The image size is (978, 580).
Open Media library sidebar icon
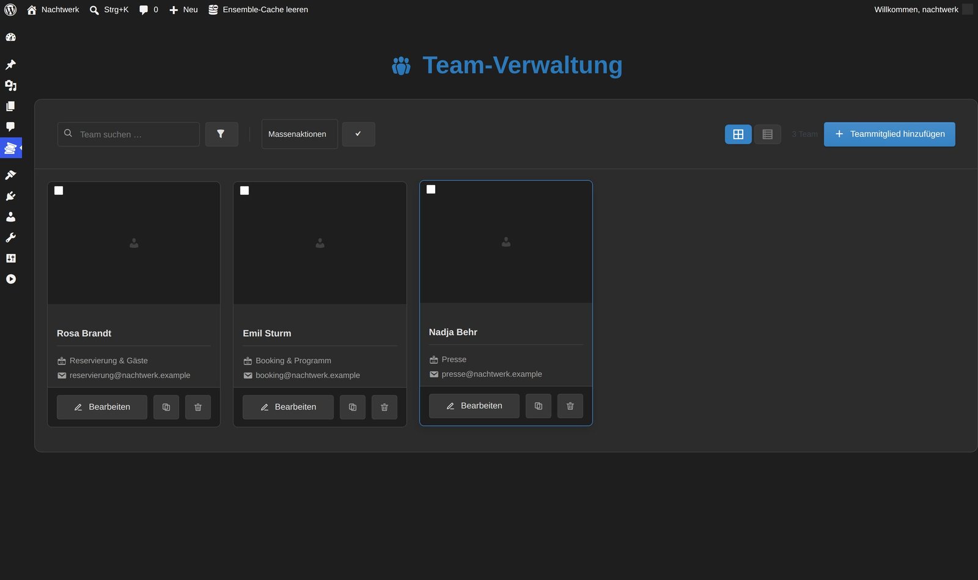(10, 85)
